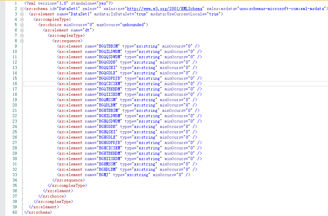328x216 pixels.
Task: Click the "unbounded" maxOccurs value
Action: (x=133, y=25)
